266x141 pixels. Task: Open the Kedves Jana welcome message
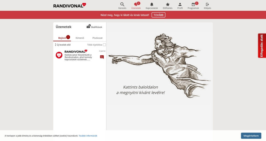point(80,55)
